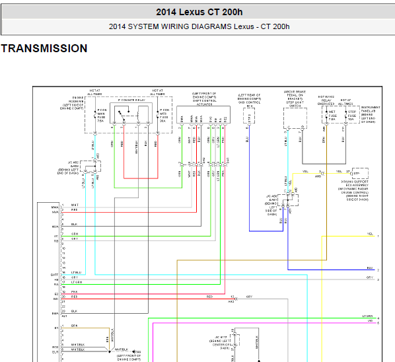The width and height of the screenshot is (395, 362).
Task: Select the INSTRUMENT PANEL J/B label
Action: pos(371,115)
